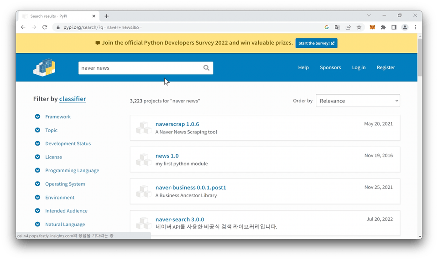Open the Order by Relevance dropdown
Viewport: 438px width, 260px height.
(358, 101)
